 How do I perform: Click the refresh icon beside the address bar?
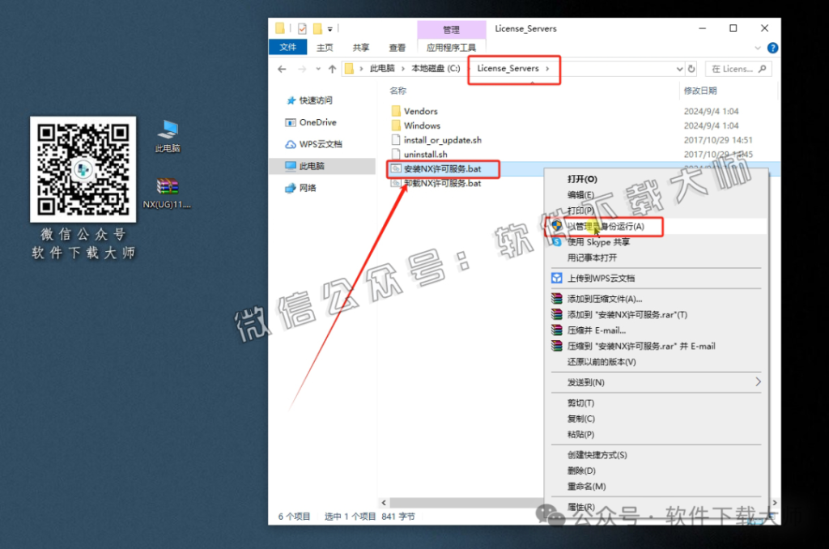click(x=691, y=70)
